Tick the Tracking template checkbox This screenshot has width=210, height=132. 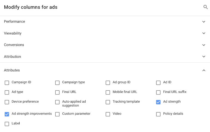point(108,102)
